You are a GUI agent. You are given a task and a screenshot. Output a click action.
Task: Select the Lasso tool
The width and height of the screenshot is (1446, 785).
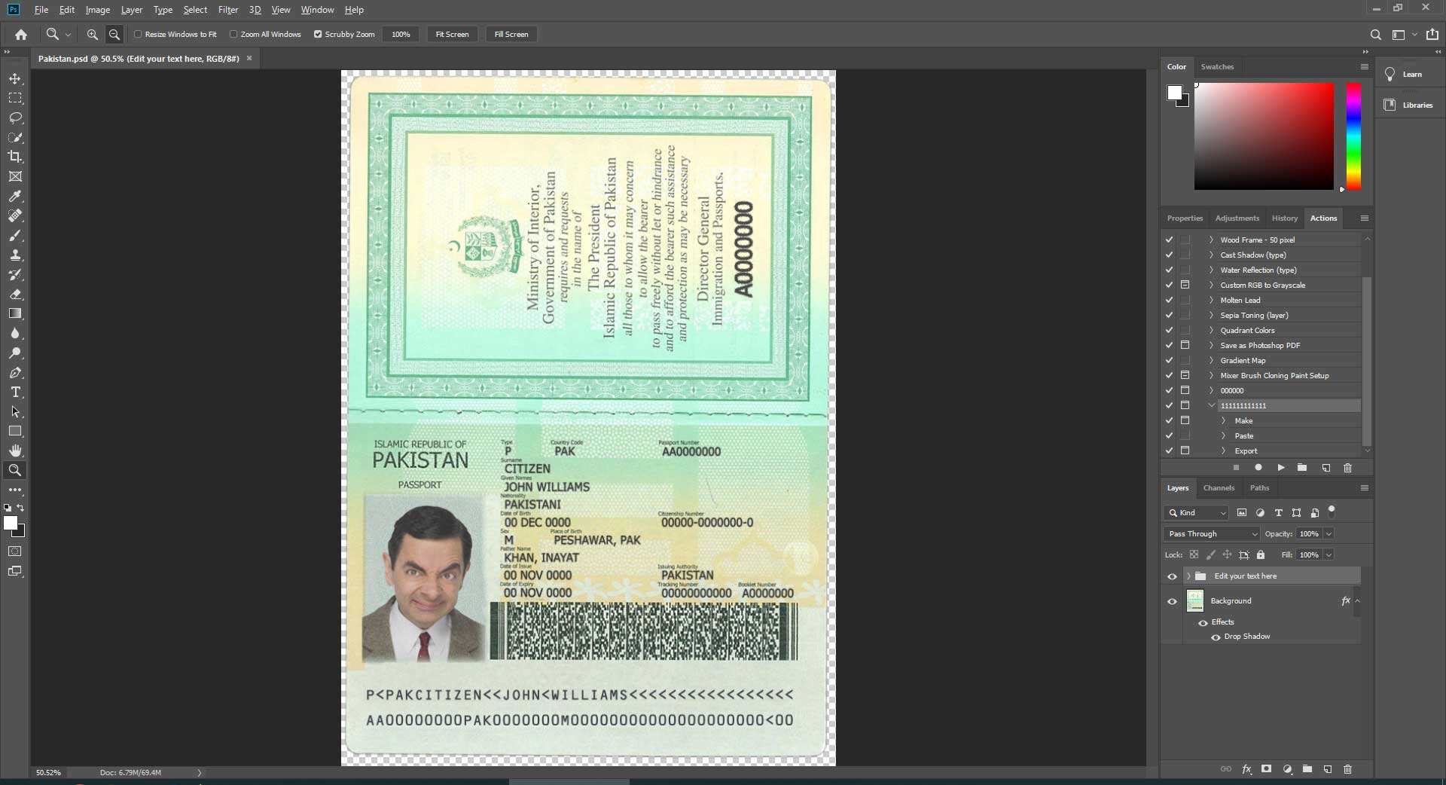[x=15, y=118]
